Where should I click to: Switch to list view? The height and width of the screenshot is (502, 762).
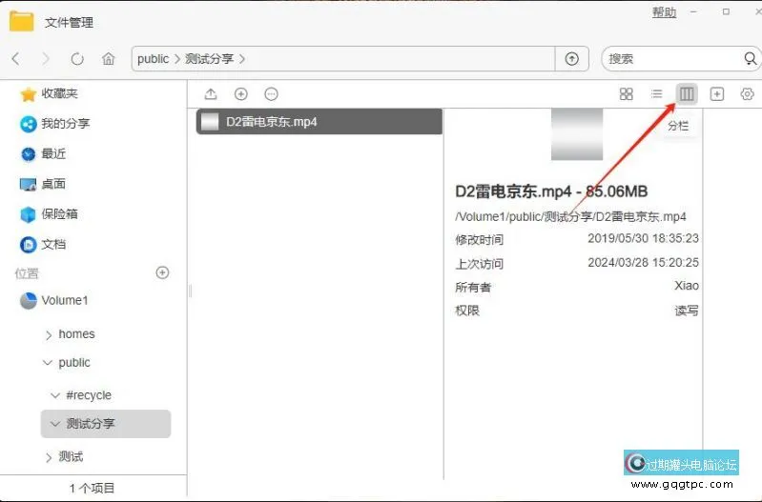point(656,93)
